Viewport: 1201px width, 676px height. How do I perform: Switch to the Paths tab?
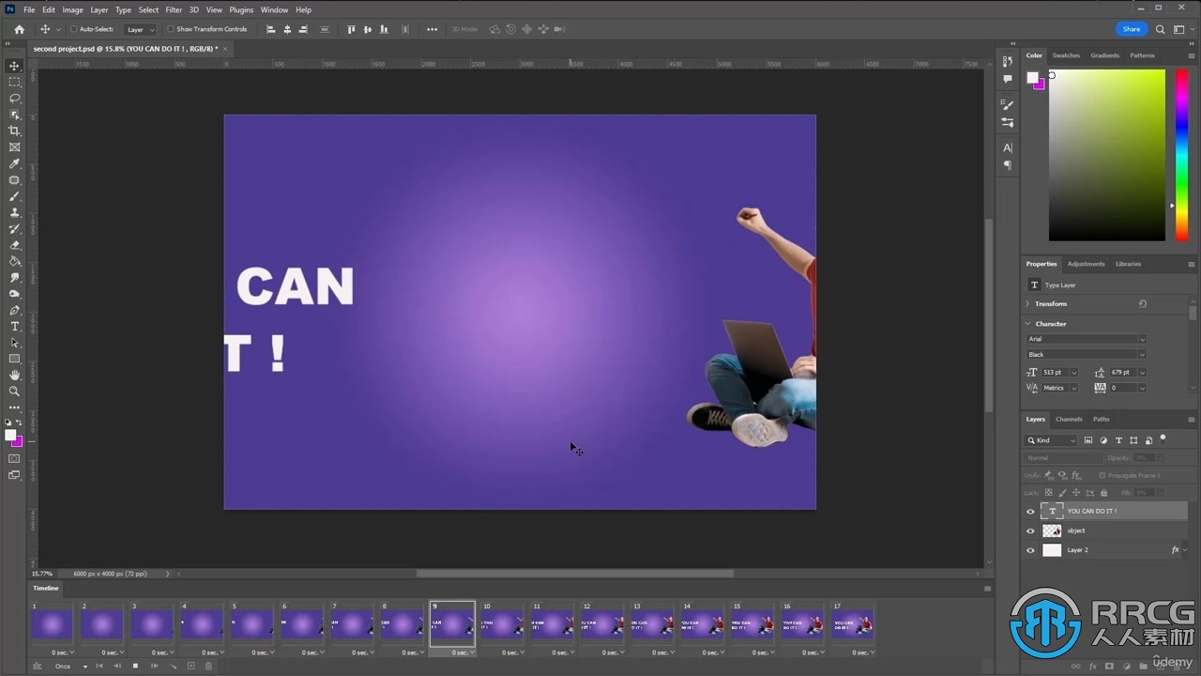(1102, 419)
